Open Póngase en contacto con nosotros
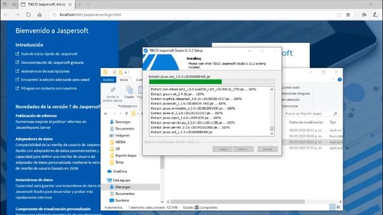The height and width of the screenshot is (215, 383). coord(49,88)
